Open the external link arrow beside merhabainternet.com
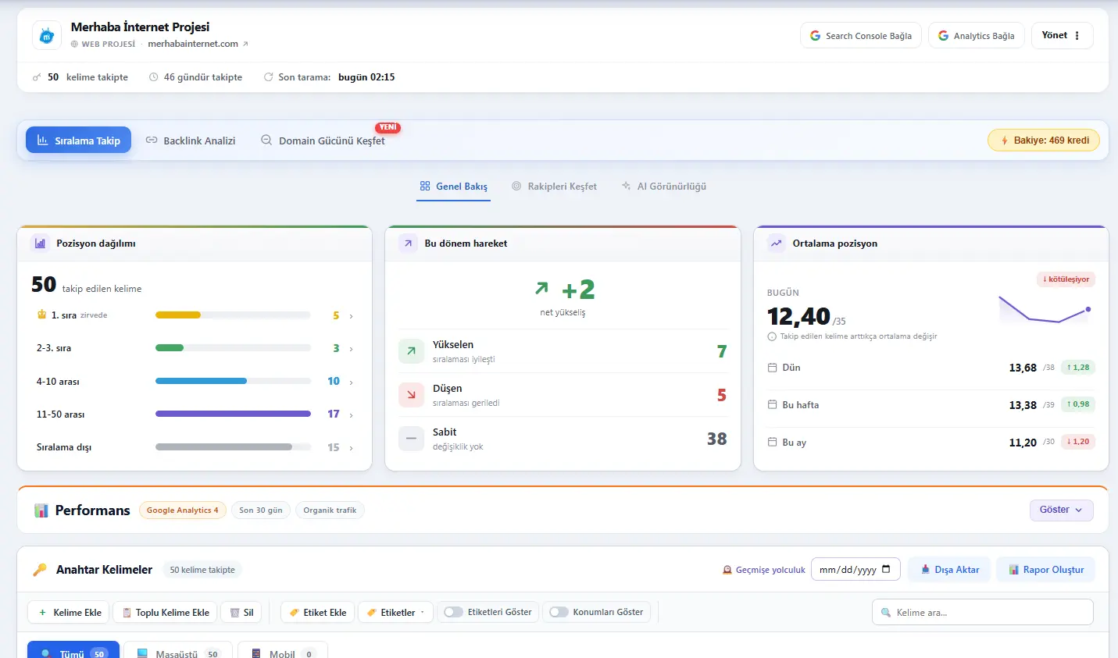The width and height of the screenshot is (1118, 658). tap(245, 44)
